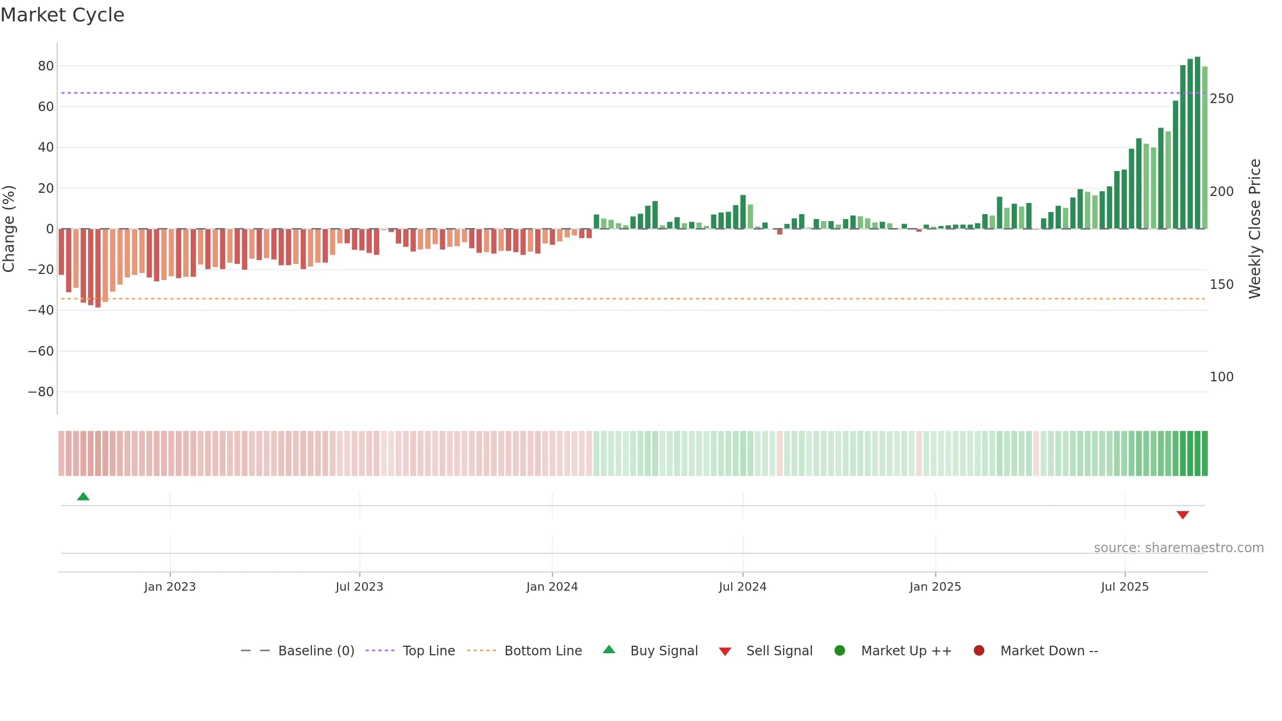Image resolution: width=1282 pixels, height=721 pixels.
Task: Click the dark red circle icon in legend
Action: (979, 651)
